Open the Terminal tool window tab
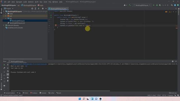This screenshot has height=101, width=180. [43, 93]
